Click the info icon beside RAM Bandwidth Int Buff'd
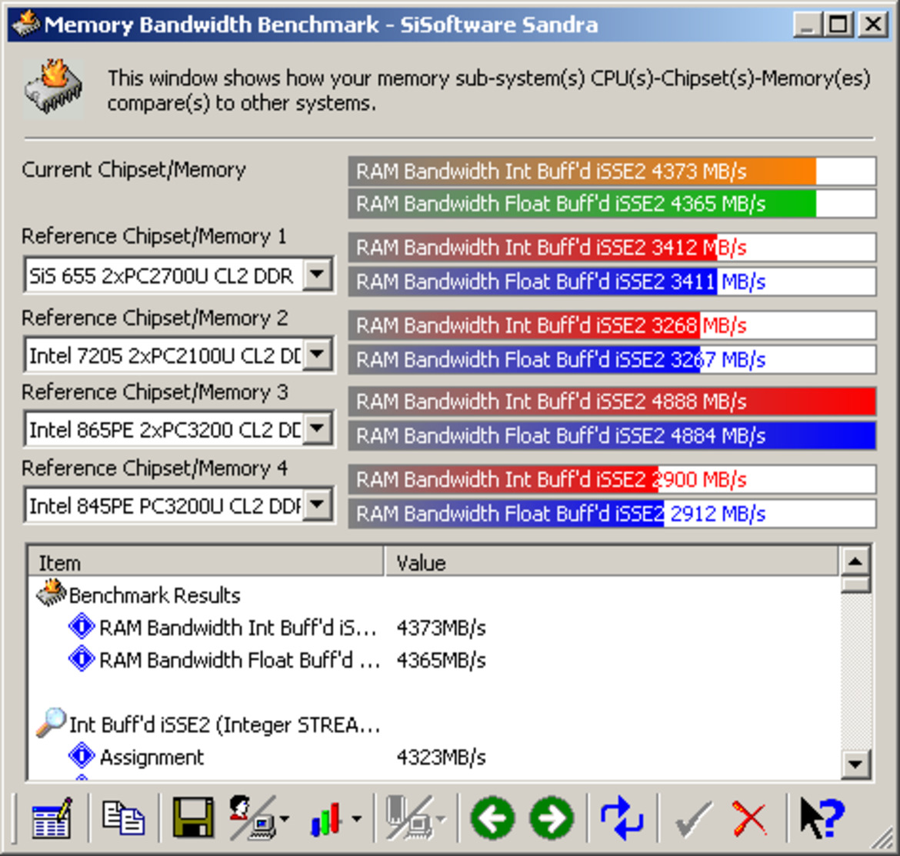 pos(82,627)
